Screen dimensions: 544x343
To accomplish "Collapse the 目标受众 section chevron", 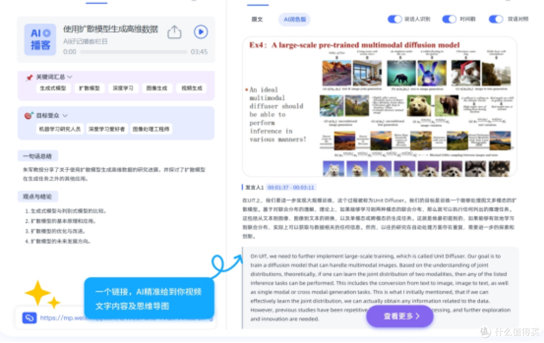I will point(65,115).
